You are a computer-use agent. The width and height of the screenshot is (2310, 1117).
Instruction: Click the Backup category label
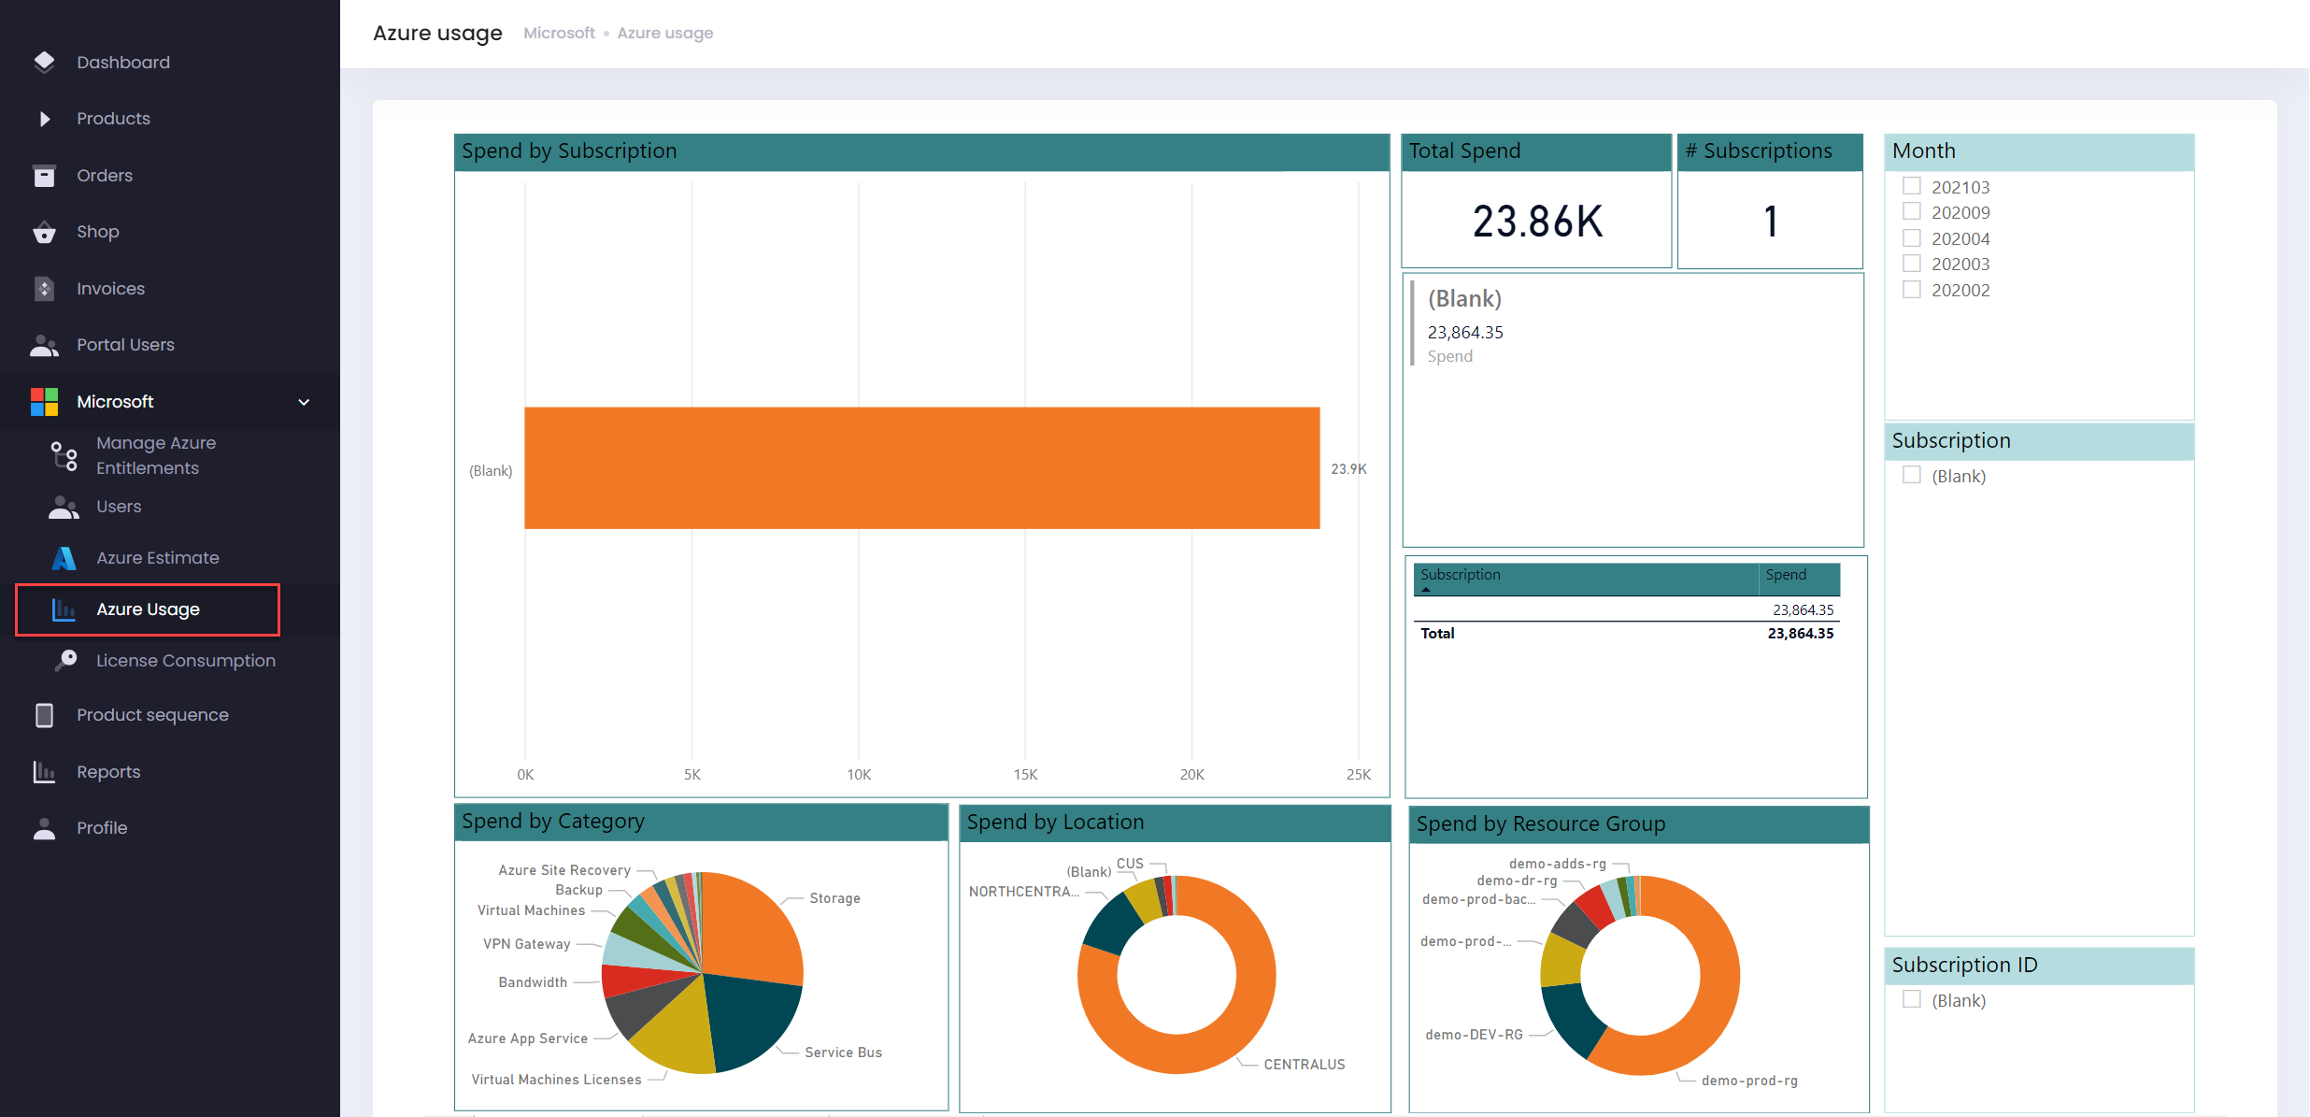[579, 890]
